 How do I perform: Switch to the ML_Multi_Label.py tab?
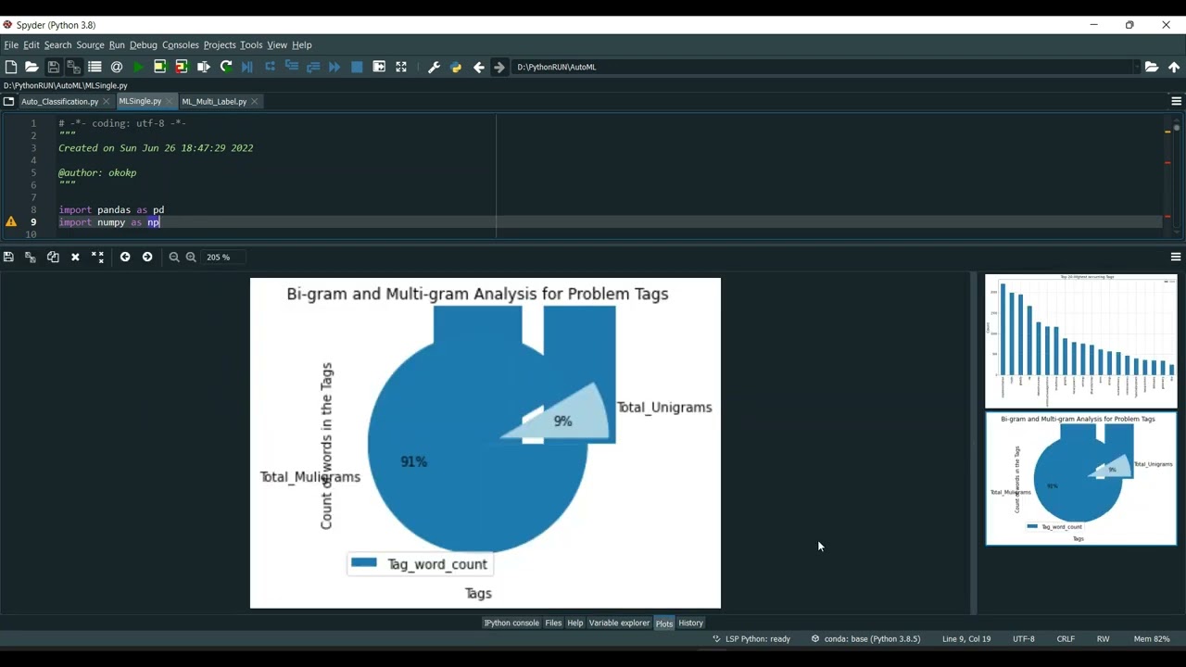coord(214,102)
